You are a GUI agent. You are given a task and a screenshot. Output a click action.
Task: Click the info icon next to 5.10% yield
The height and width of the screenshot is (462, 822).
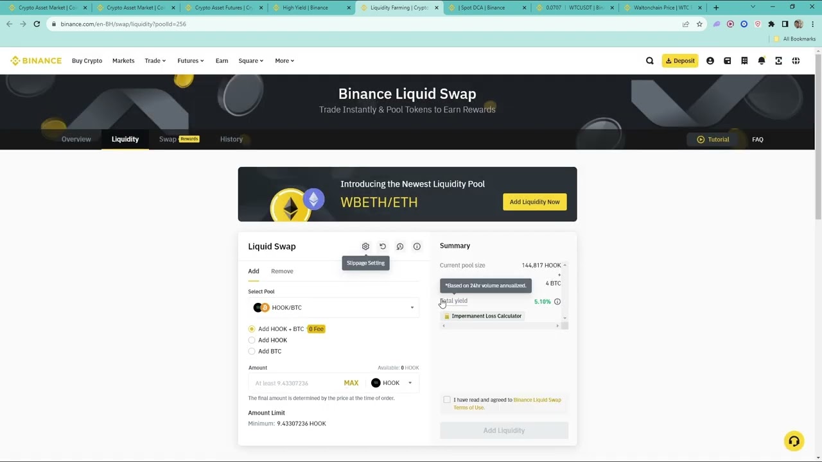click(557, 302)
